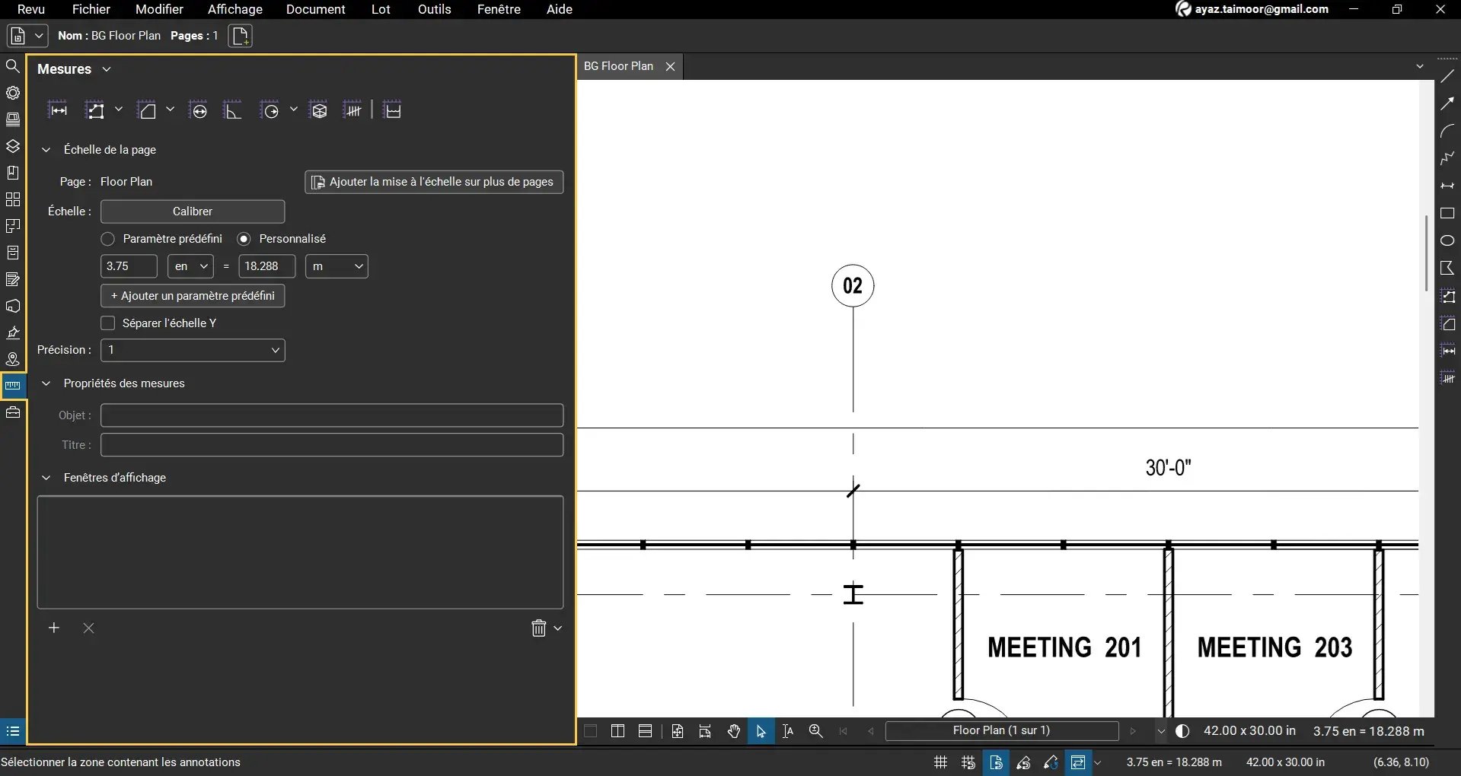Toggle the dark mode contrast control
Image resolution: width=1461 pixels, height=776 pixels.
pos(1182,731)
